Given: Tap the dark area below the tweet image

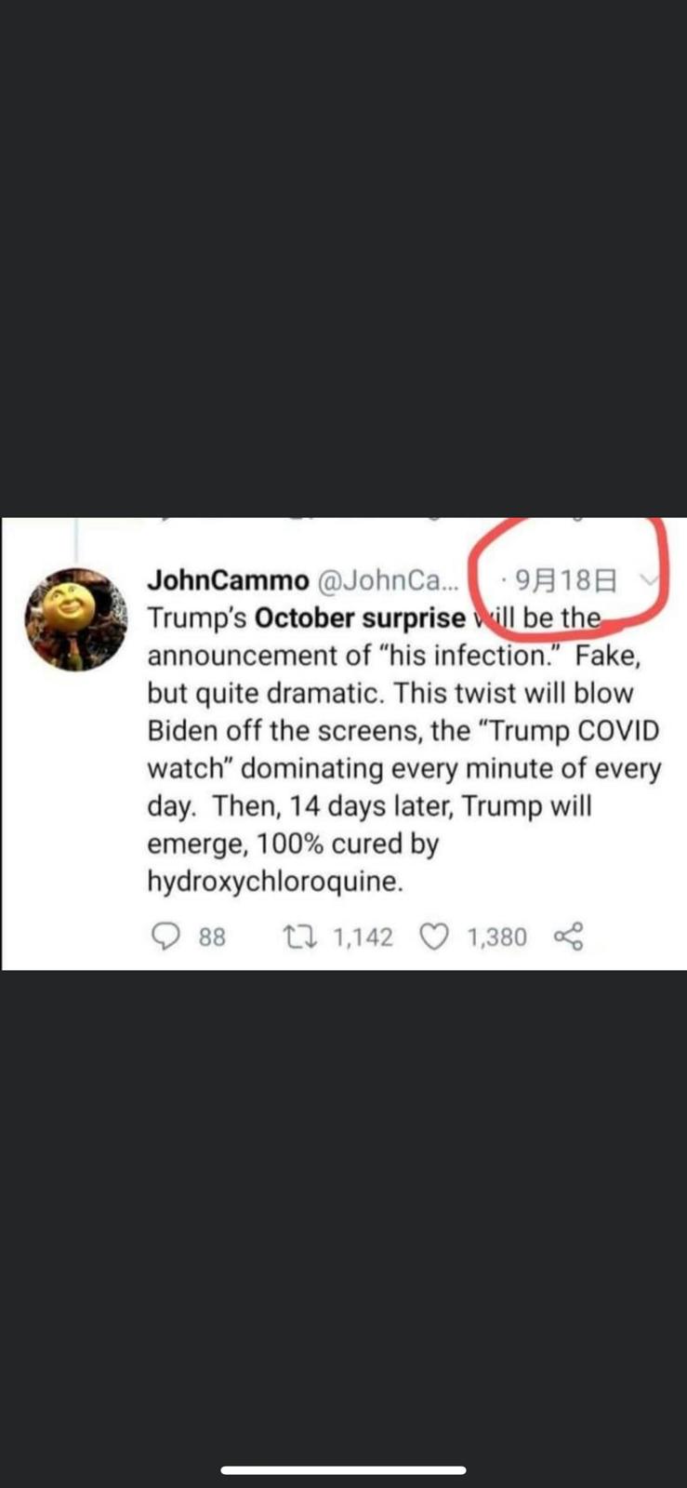Looking at the screenshot, I should pos(343,1209).
